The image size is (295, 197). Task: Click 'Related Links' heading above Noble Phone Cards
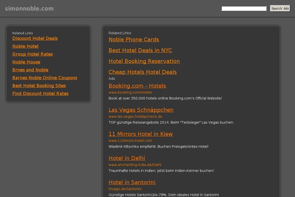point(120,33)
